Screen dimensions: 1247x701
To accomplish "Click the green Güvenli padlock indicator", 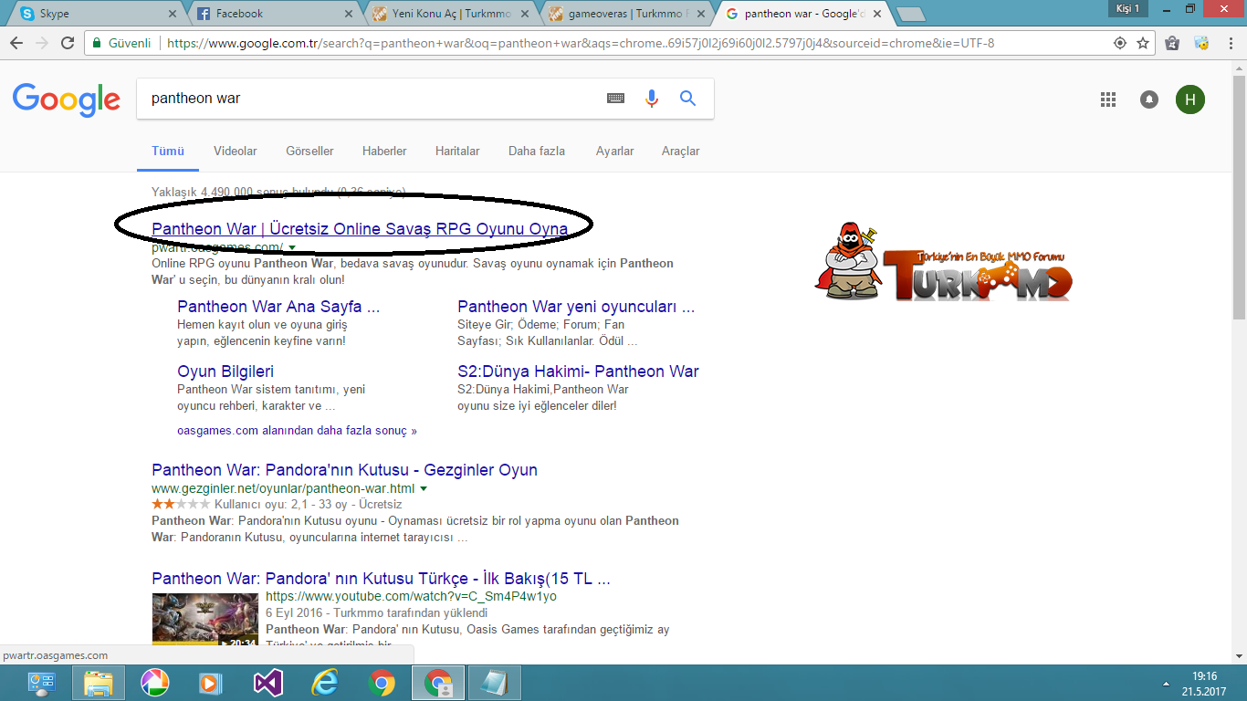I will point(122,43).
